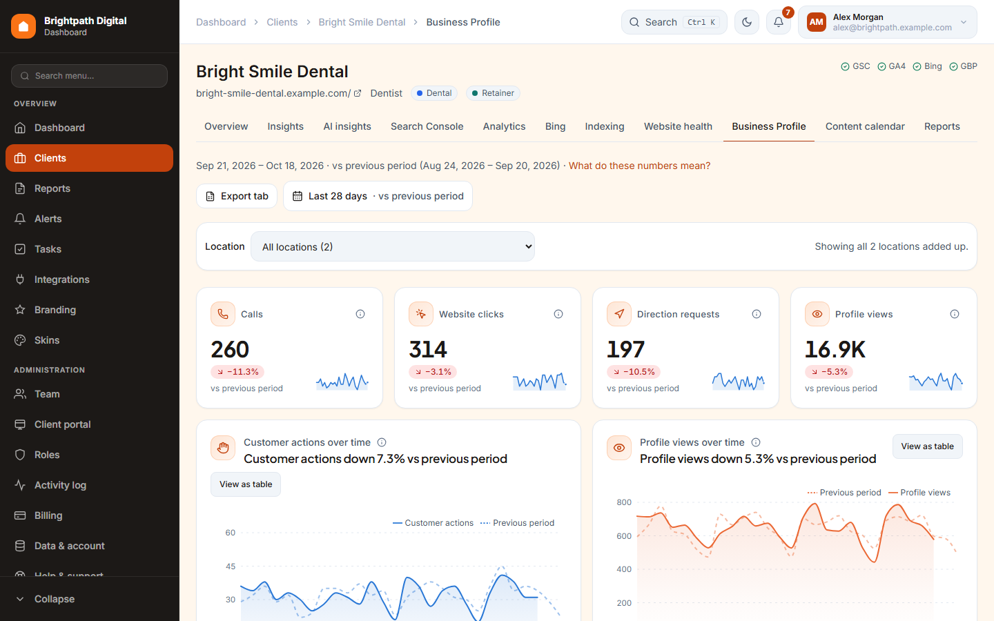994x621 pixels.
Task: Click info icon next to Customer actions over time
Action: (382, 442)
